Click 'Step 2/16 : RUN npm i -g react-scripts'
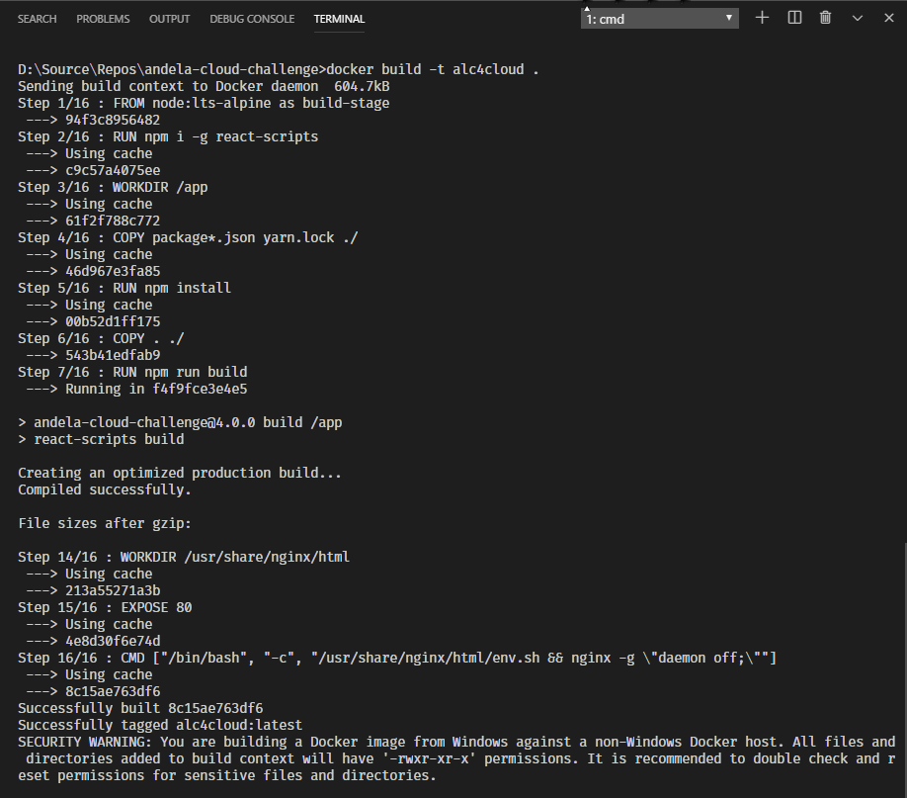Image resolution: width=907 pixels, height=798 pixels. (168, 136)
